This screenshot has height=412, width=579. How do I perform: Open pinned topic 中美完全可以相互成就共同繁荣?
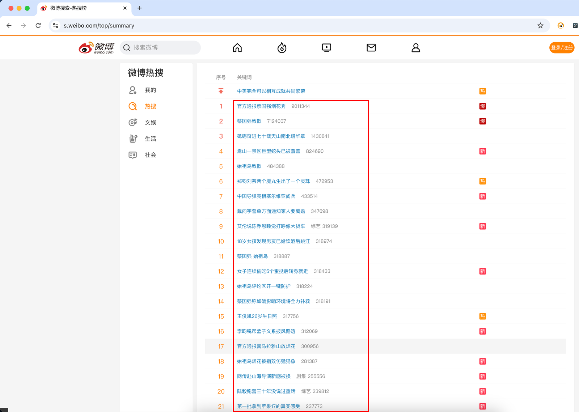271,91
